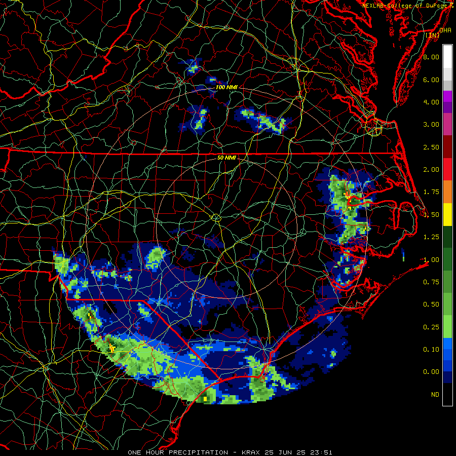Click the 3.00 legend value
Screen dimensions: 456x456
click(x=431, y=125)
